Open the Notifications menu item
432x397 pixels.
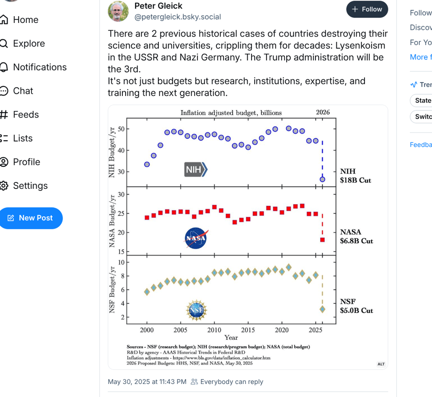pyautogui.click(x=40, y=67)
